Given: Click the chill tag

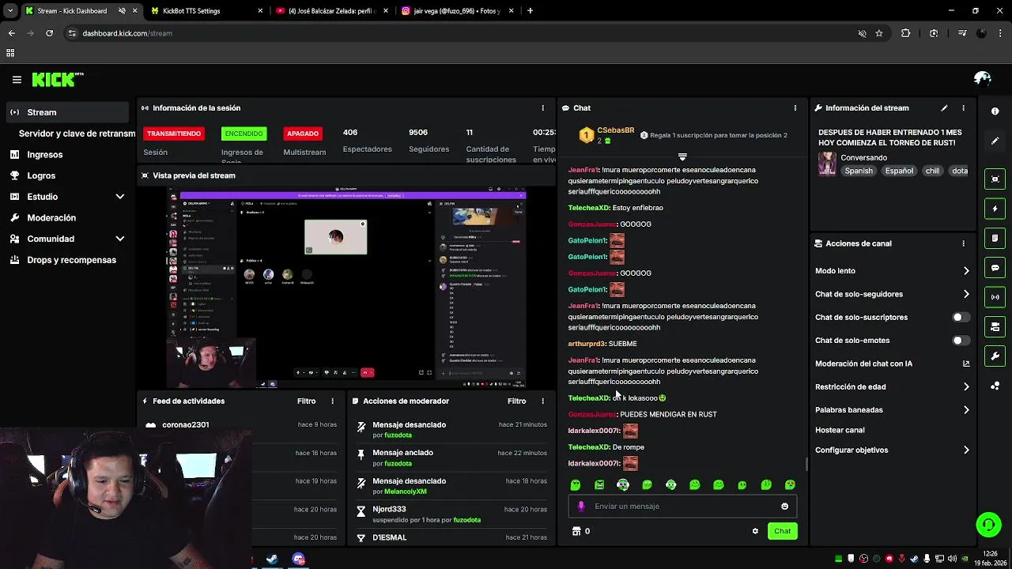Looking at the screenshot, I should pos(932,171).
